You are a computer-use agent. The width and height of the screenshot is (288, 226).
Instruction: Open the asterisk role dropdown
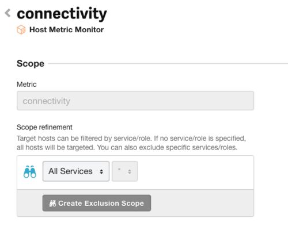tap(125, 171)
